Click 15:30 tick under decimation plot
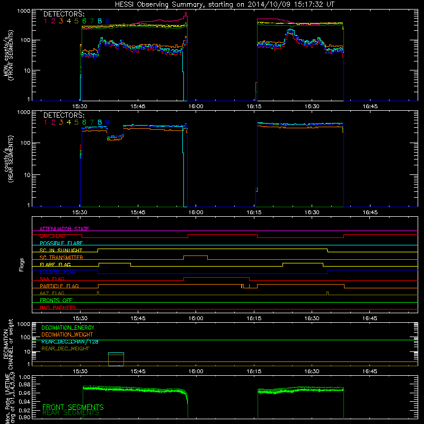424x424 pixels. (80, 372)
